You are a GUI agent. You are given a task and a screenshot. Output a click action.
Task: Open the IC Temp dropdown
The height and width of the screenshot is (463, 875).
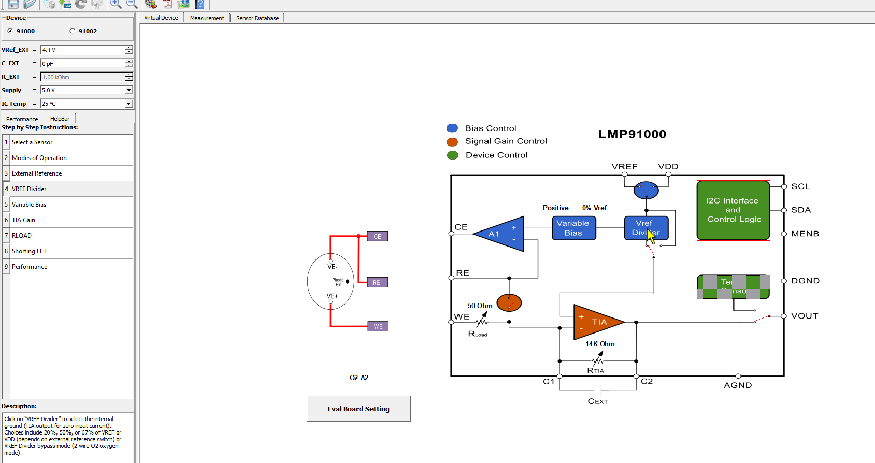128,104
